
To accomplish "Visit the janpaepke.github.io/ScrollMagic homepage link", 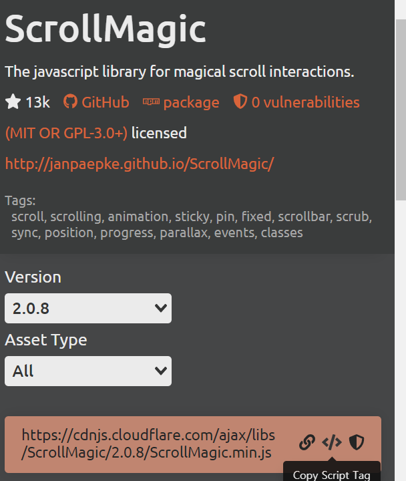I will click(x=140, y=164).
